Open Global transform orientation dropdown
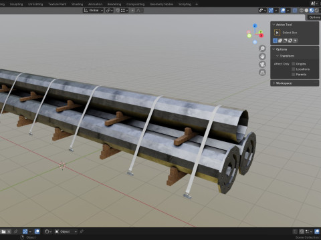This screenshot has height=240, width=321. [93, 11]
